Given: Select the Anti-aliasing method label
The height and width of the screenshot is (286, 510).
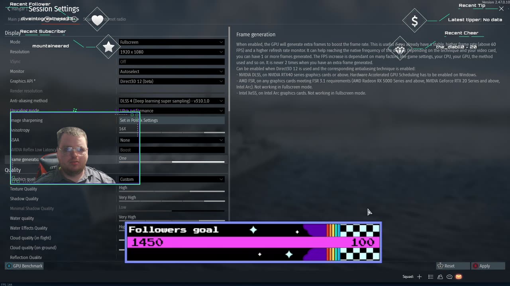Looking at the screenshot, I should [x=29, y=101].
